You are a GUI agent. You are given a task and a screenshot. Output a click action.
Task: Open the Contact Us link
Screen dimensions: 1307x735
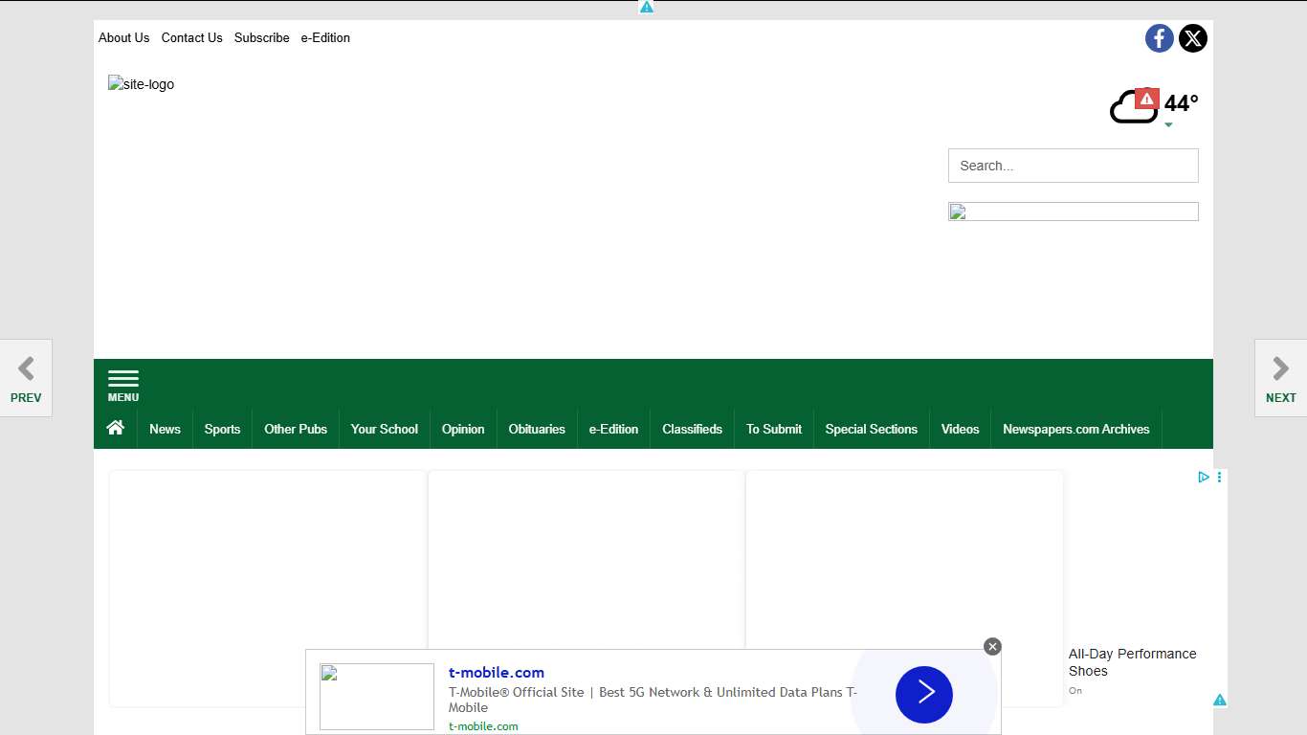point(191,38)
